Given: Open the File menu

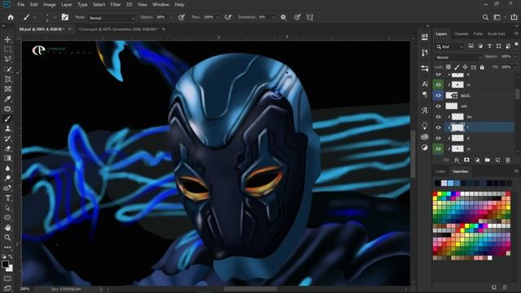Looking at the screenshot, I should coord(21,5).
